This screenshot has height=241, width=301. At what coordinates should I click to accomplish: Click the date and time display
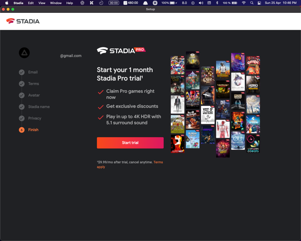(x=281, y=3)
